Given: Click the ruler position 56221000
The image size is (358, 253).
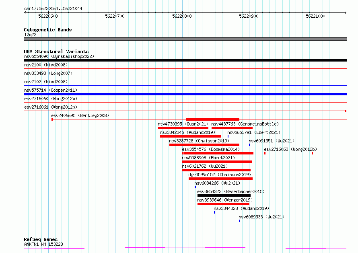Looking at the screenshot, I should [x=315, y=16].
